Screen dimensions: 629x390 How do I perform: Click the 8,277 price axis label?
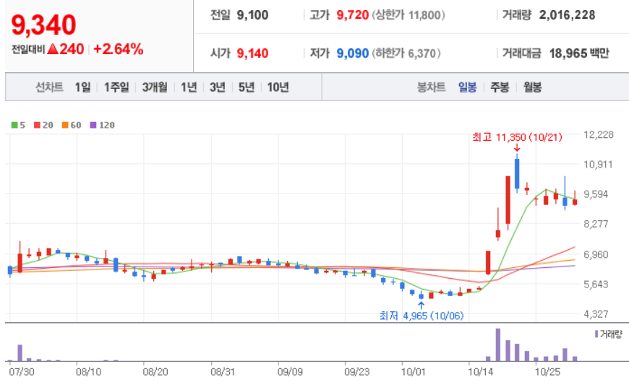596,224
